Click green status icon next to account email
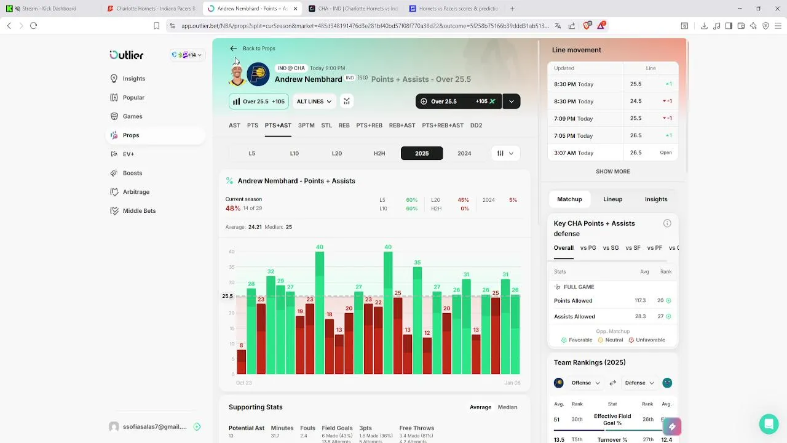The image size is (787, 443). pos(197,426)
